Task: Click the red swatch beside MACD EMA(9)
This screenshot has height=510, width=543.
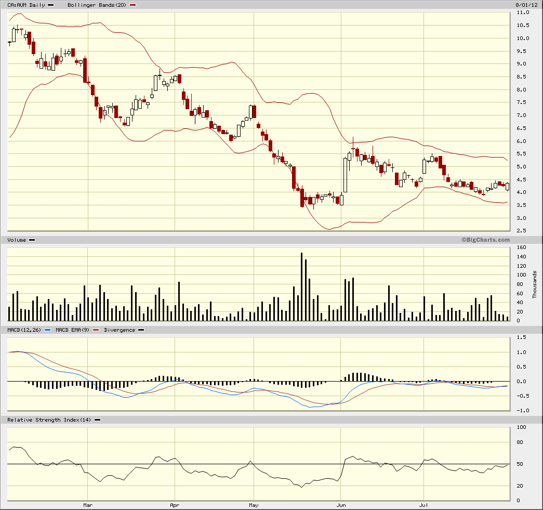Action: click(x=96, y=330)
